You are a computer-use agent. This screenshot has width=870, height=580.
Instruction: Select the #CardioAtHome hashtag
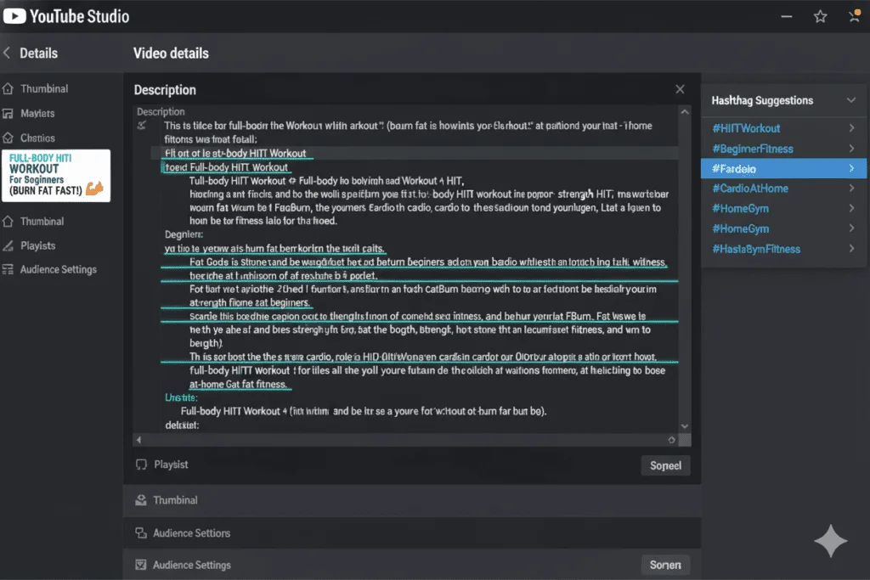750,189
